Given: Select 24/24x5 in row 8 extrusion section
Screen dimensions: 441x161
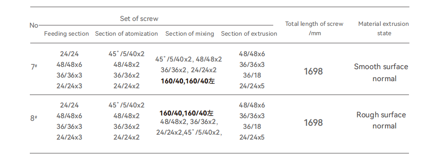Looking at the screenshot, I should (252, 137).
